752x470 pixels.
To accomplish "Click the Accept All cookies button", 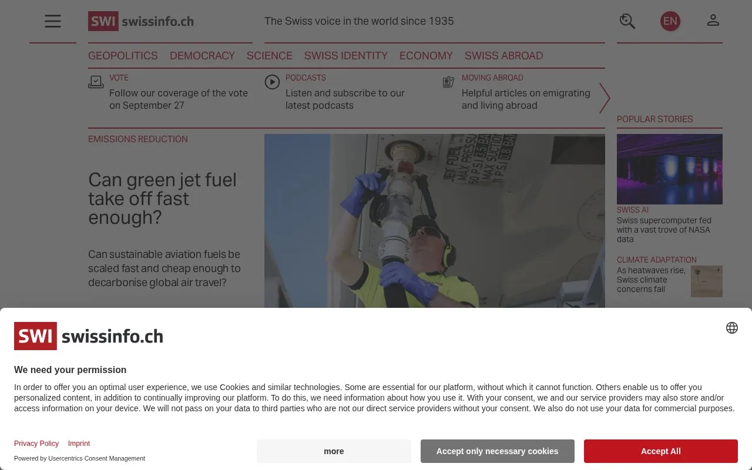I will point(661,451).
